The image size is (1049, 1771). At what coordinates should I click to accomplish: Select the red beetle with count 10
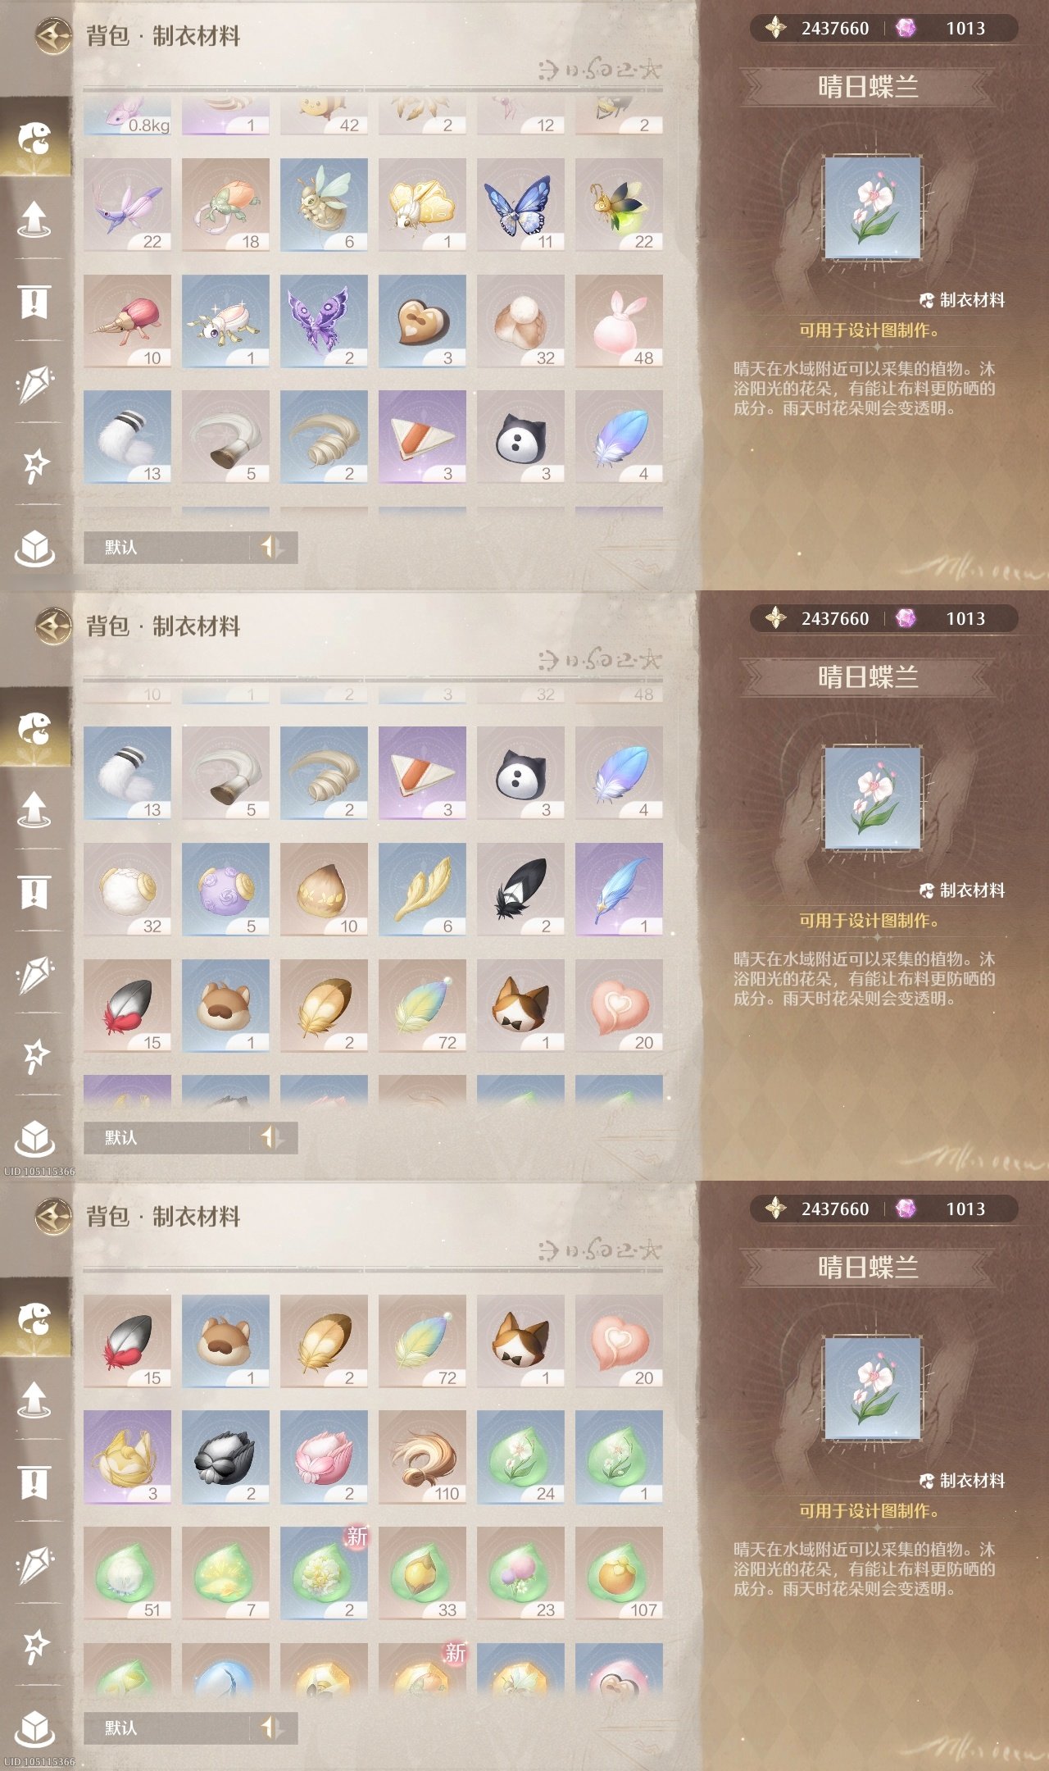point(127,321)
